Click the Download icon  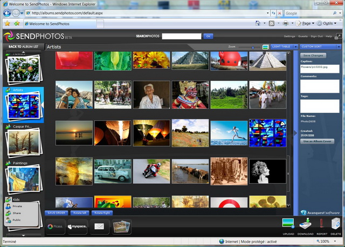tap(305, 224)
